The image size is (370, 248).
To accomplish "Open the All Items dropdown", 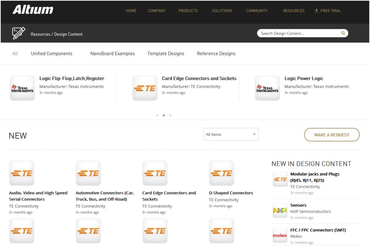I will tap(231, 134).
